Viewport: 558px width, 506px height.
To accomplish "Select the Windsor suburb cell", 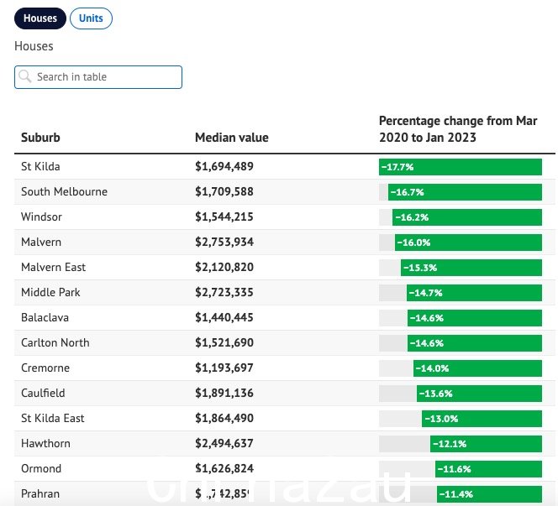I will click(x=41, y=216).
